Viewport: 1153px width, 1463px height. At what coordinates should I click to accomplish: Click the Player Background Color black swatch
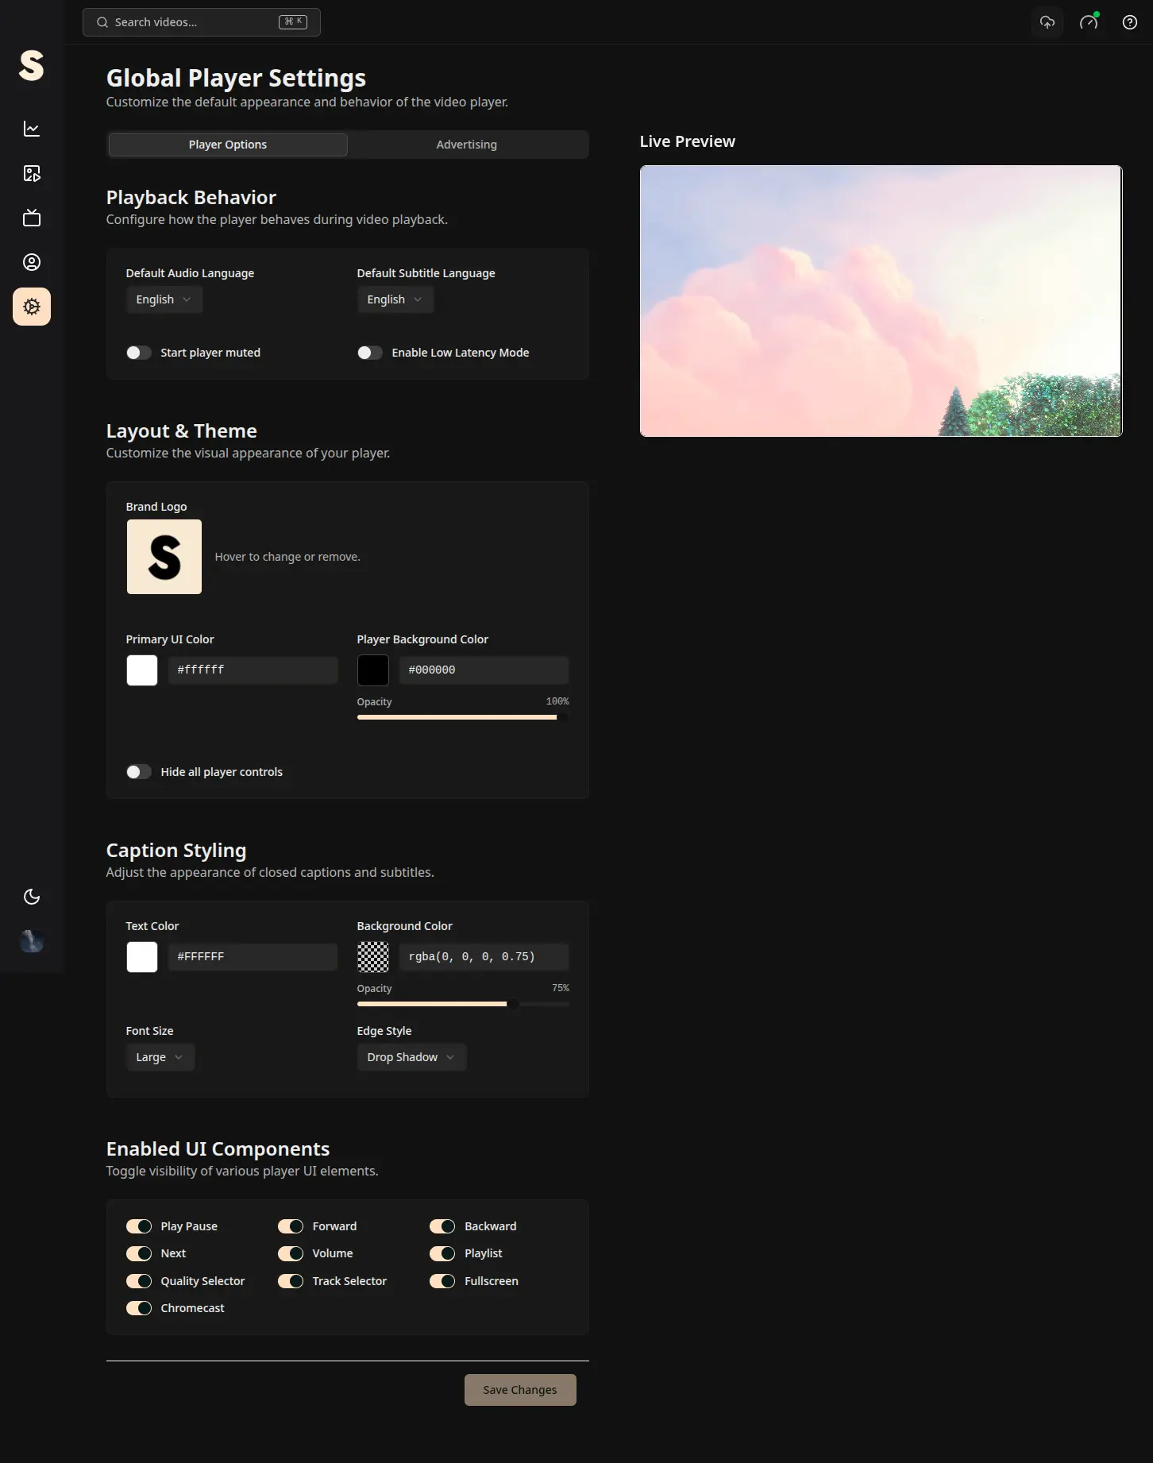coord(373,670)
